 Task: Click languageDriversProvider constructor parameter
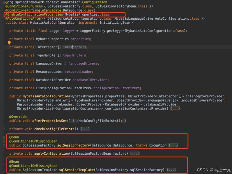click(x=202, y=100)
